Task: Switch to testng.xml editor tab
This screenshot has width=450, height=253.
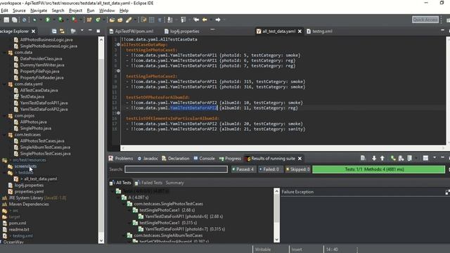Action: pos(319,31)
